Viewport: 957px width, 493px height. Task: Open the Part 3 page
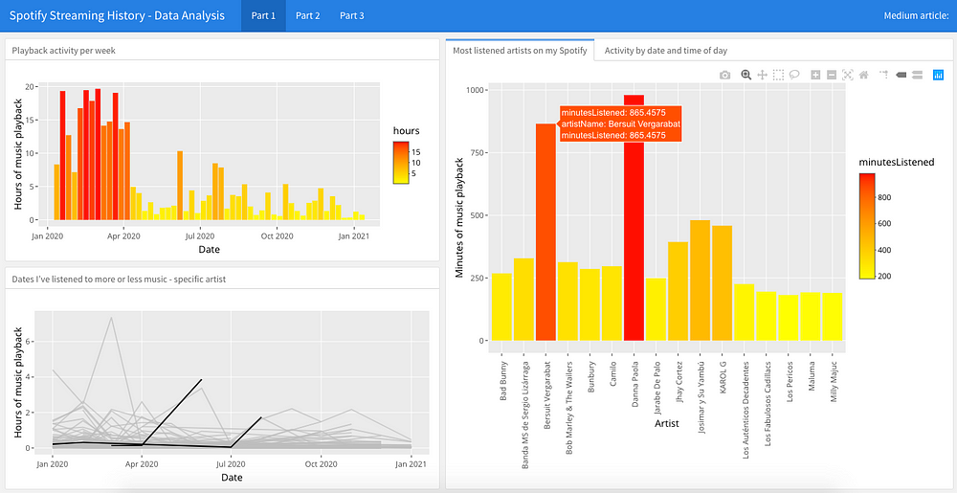coord(351,15)
